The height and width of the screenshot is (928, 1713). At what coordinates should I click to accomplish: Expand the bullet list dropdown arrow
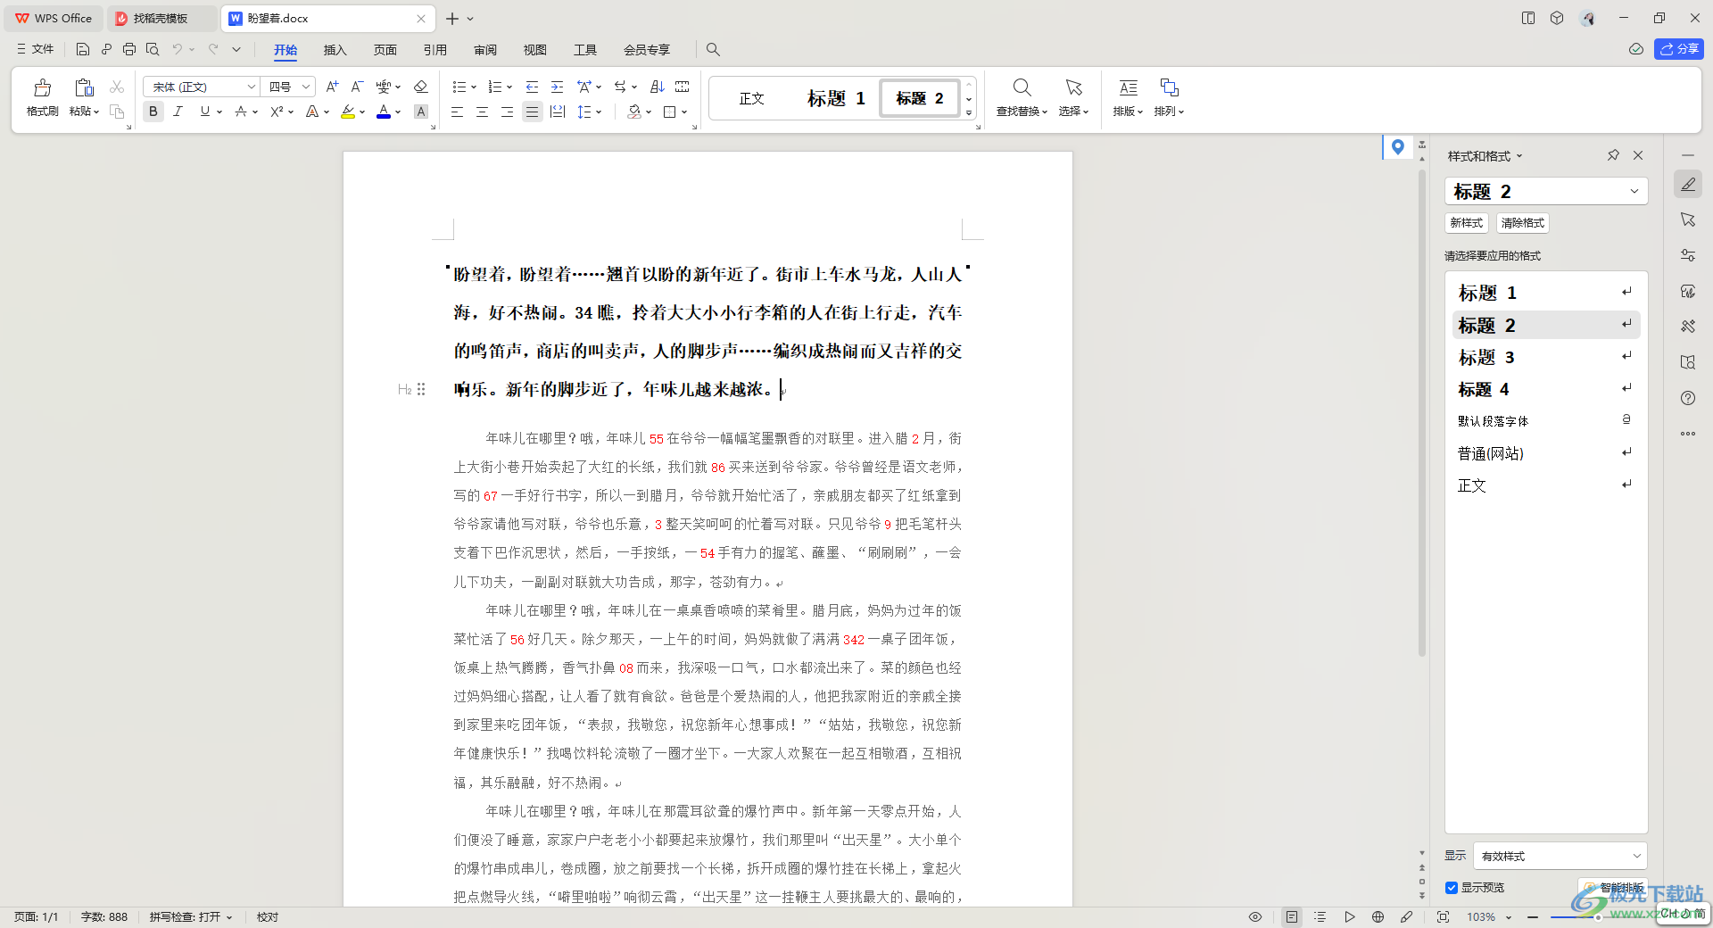click(474, 87)
